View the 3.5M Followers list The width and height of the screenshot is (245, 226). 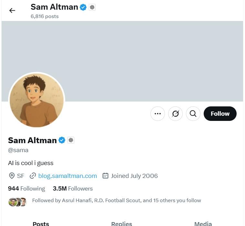73,189
